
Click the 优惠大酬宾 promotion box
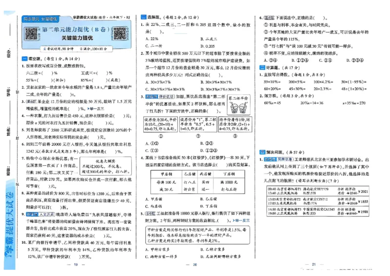(106, 166)
